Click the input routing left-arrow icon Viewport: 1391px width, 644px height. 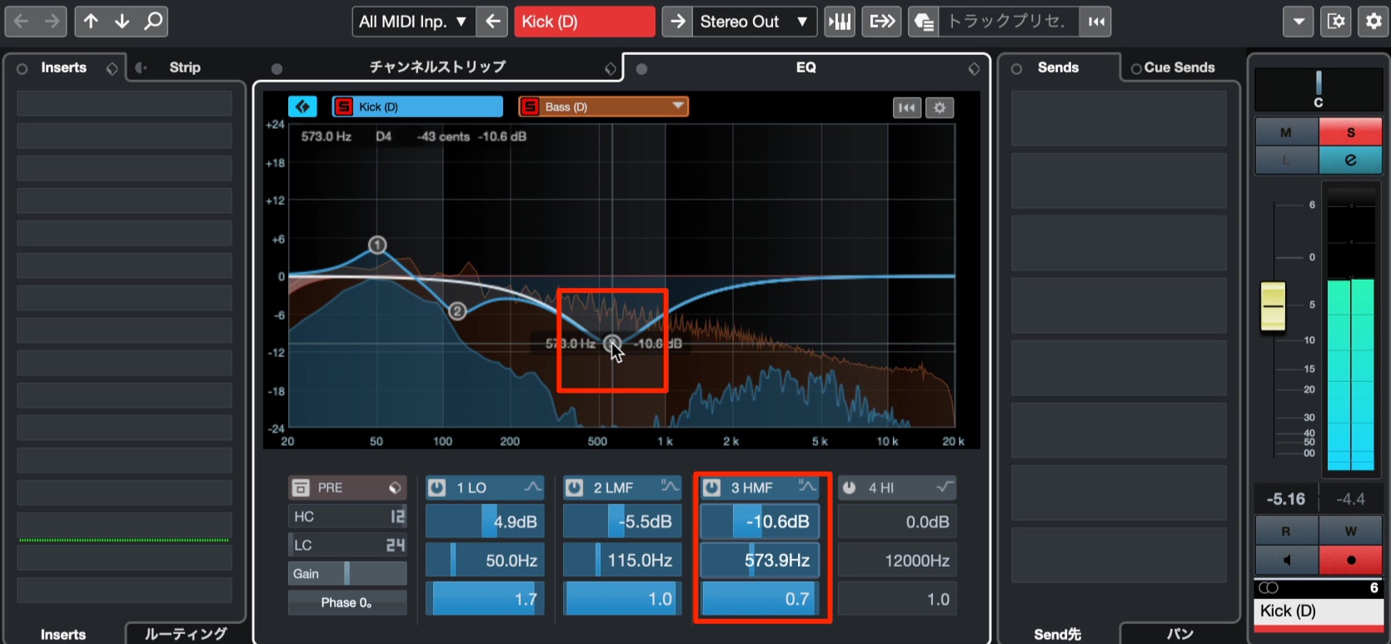(x=493, y=22)
